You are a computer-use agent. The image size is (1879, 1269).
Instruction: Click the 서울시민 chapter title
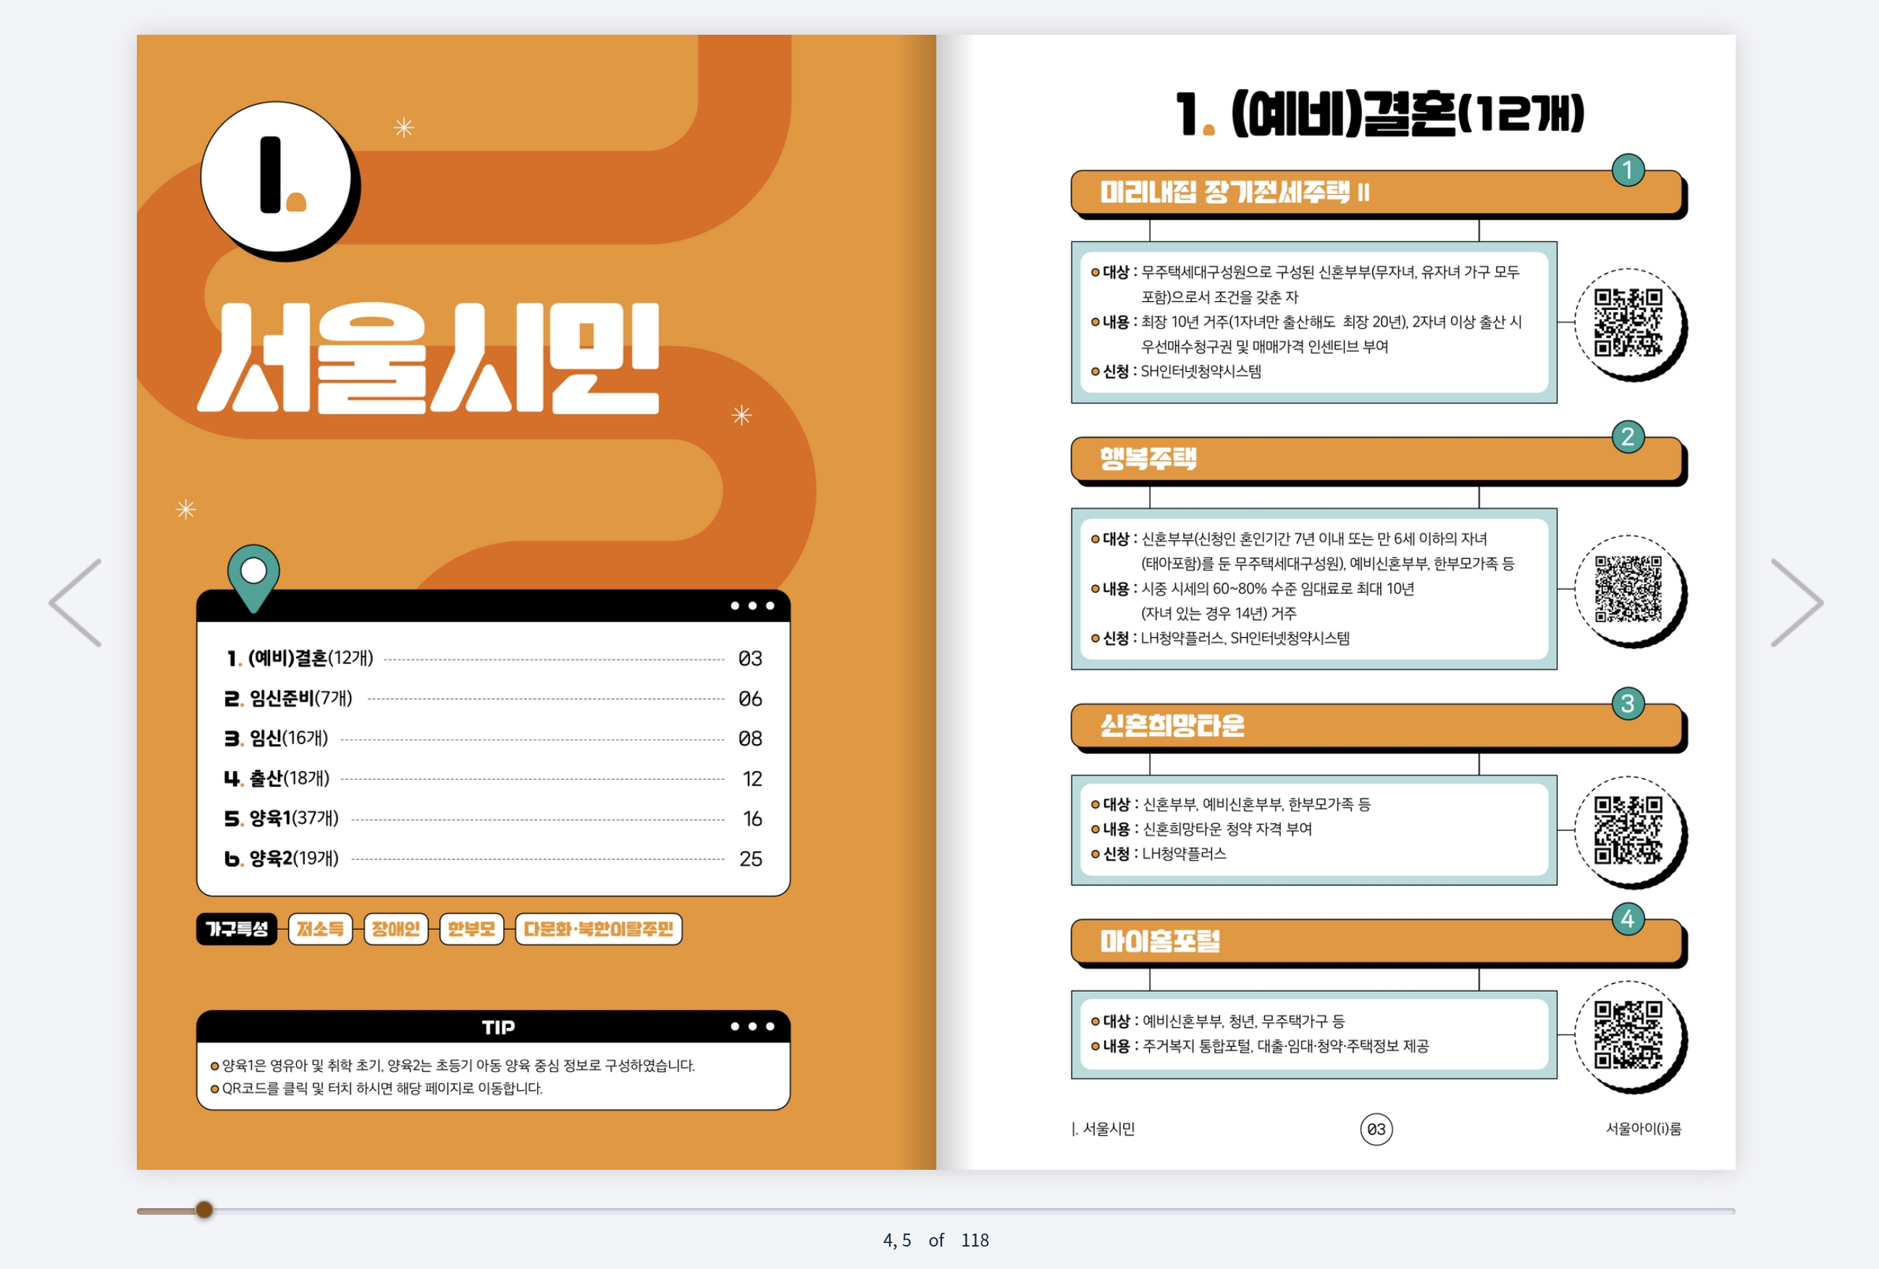point(429,358)
